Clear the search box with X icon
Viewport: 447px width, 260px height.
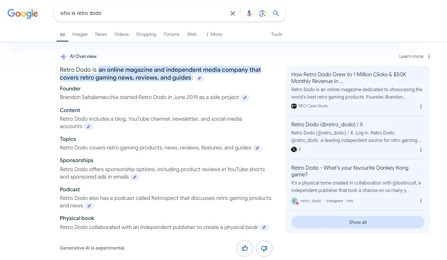(x=232, y=13)
